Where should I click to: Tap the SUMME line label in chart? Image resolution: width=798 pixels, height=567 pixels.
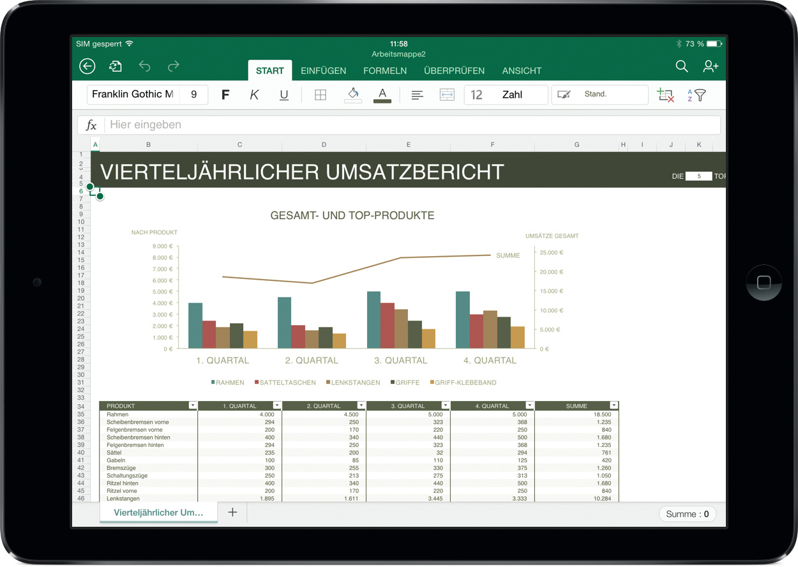[508, 255]
